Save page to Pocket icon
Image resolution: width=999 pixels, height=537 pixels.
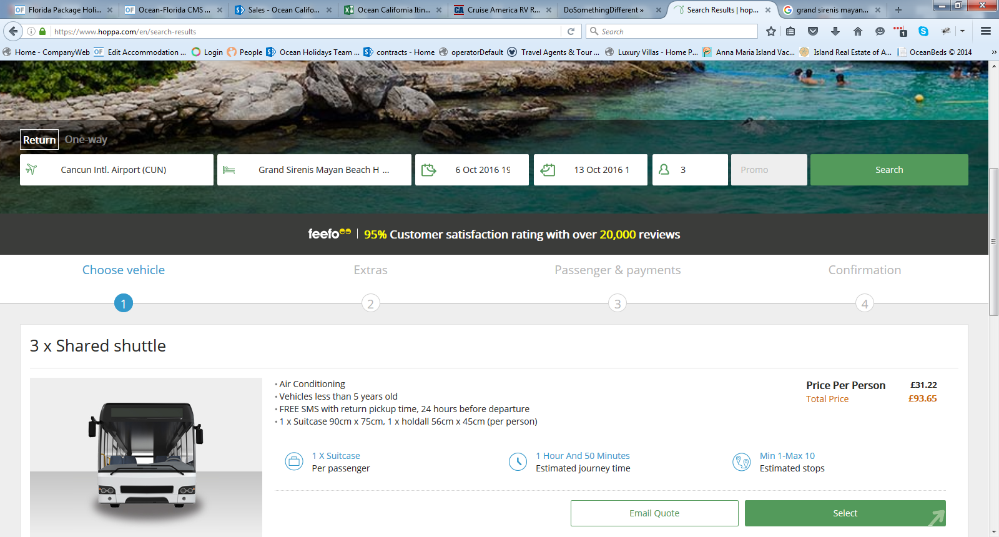[813, 31]
